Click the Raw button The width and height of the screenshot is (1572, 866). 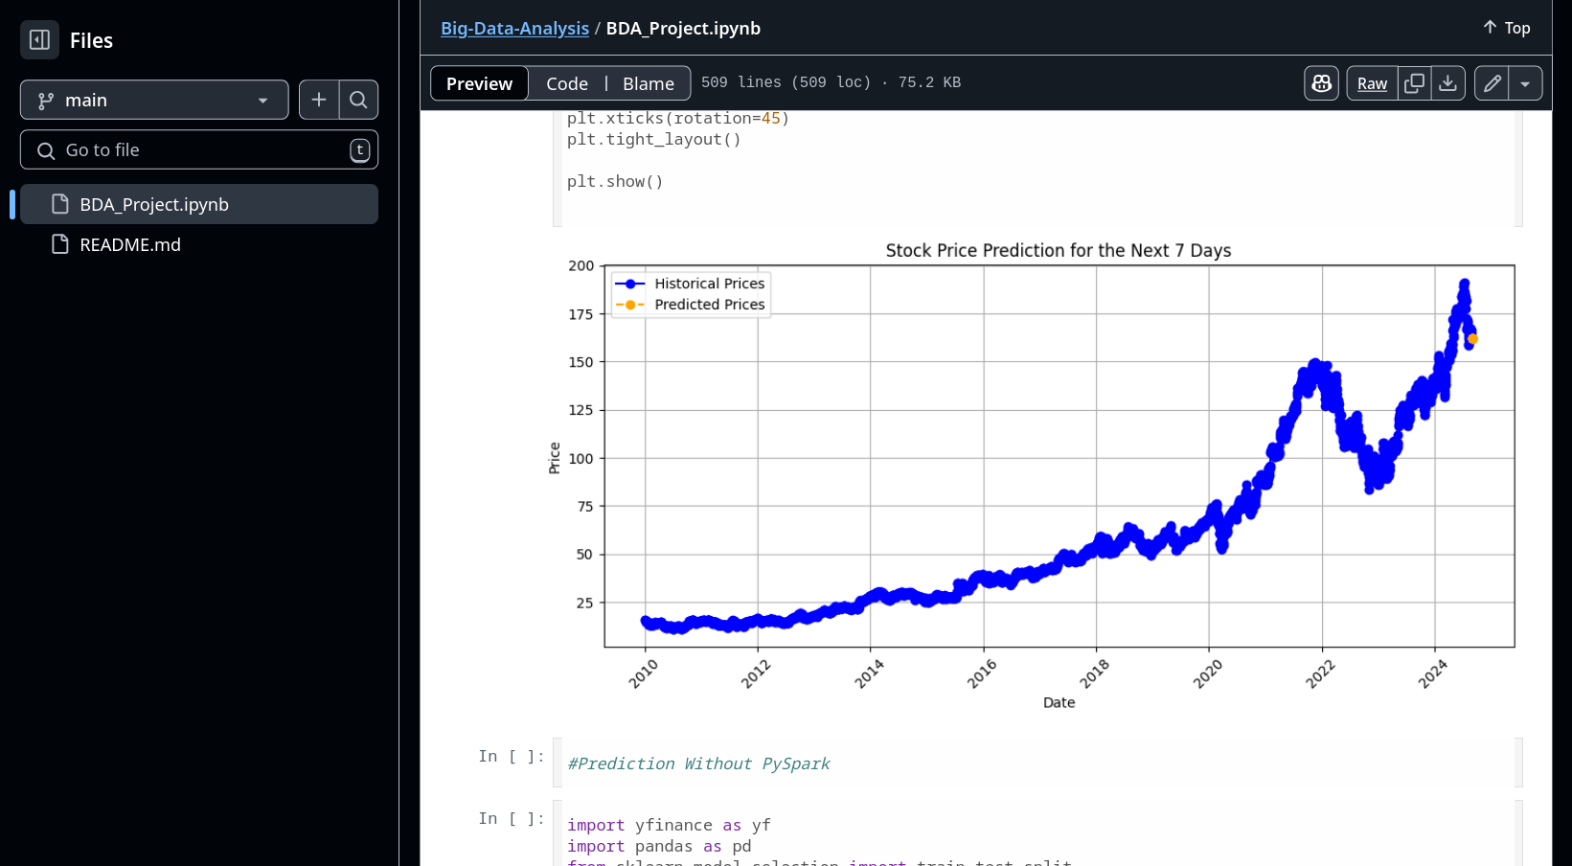1372,83
